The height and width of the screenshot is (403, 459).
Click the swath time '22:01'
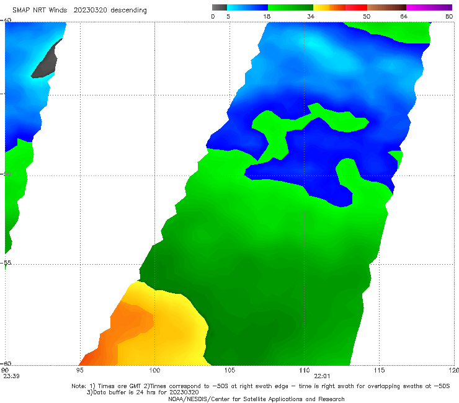click(x=322, y=376)
